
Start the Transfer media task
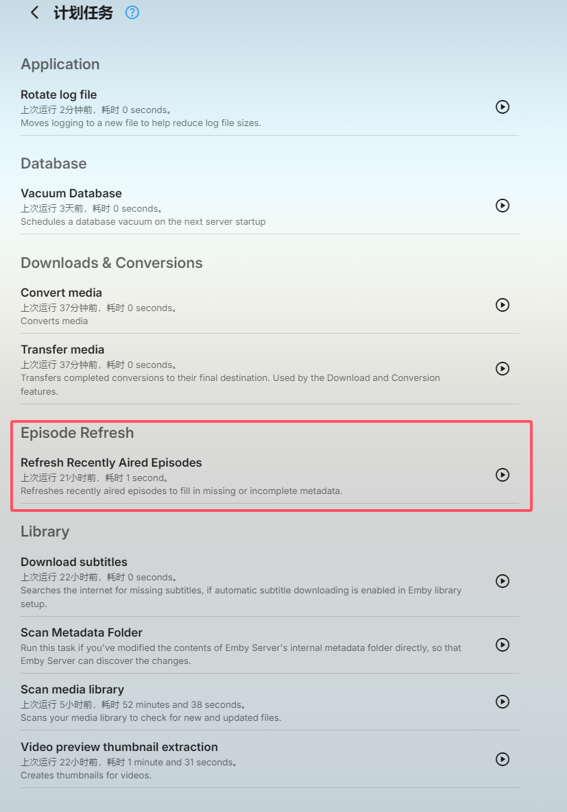[503, 369]
